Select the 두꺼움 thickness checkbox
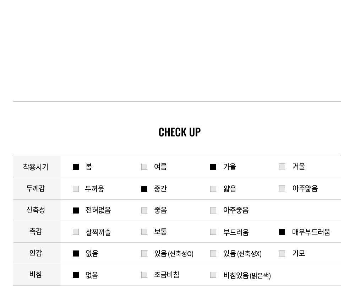Image resolution: width=355 pixels, height=286 pixels. 76,189
